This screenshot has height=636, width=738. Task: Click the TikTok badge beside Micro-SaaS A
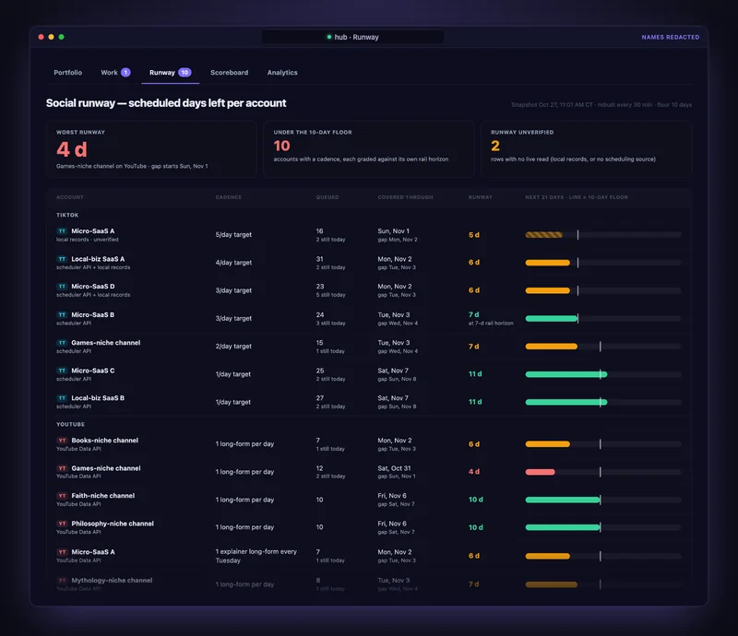pyautogui.click(x=62, y=231)
